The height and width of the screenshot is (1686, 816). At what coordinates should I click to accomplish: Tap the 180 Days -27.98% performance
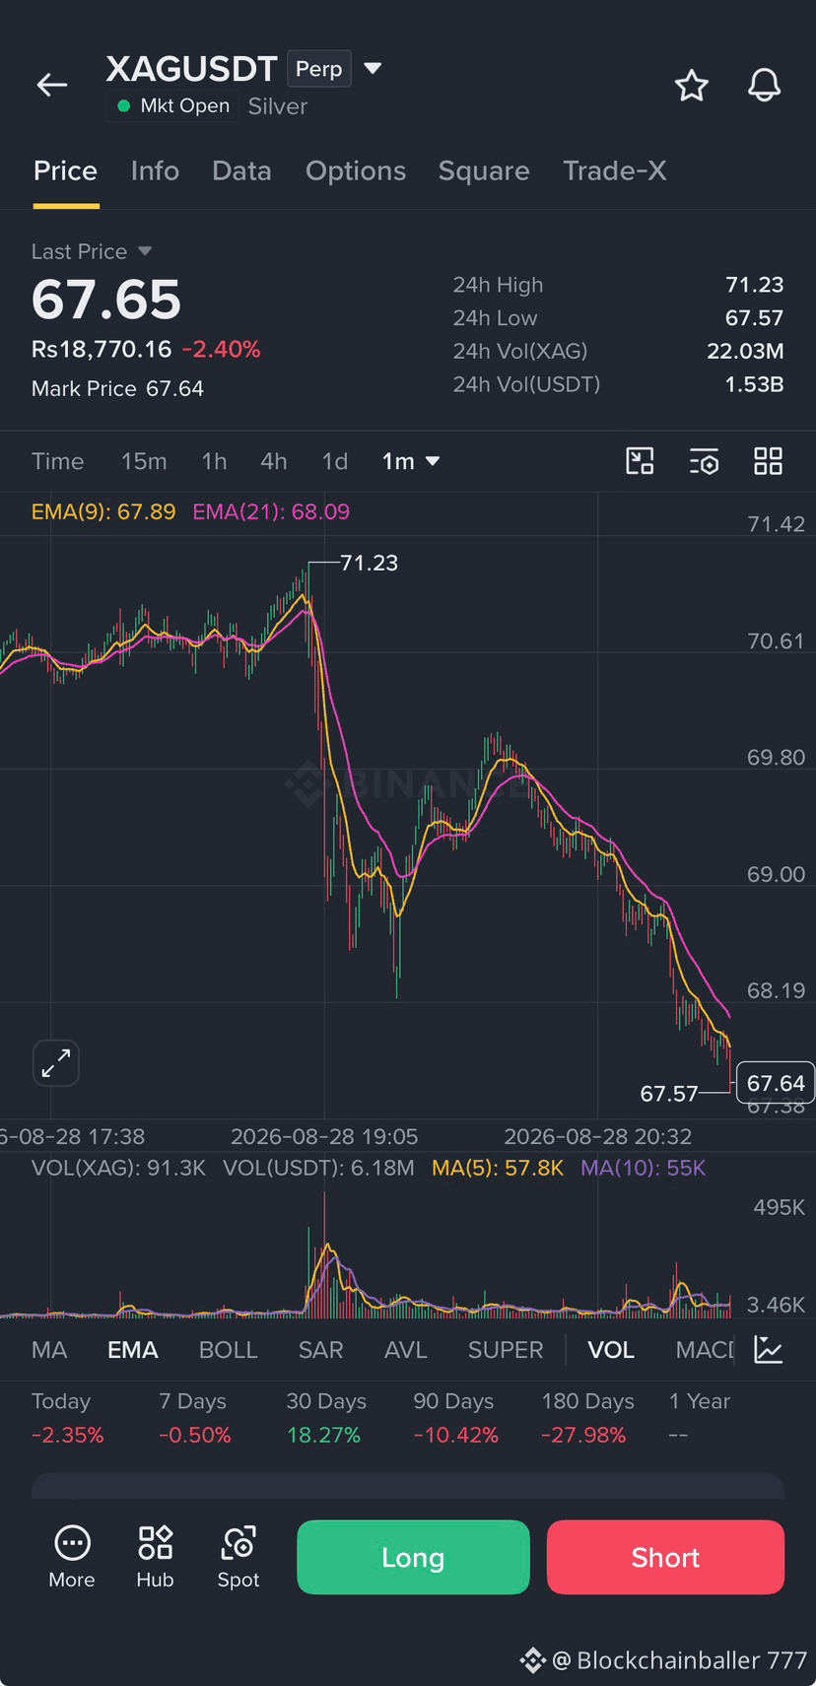(x=587, y=1418)
